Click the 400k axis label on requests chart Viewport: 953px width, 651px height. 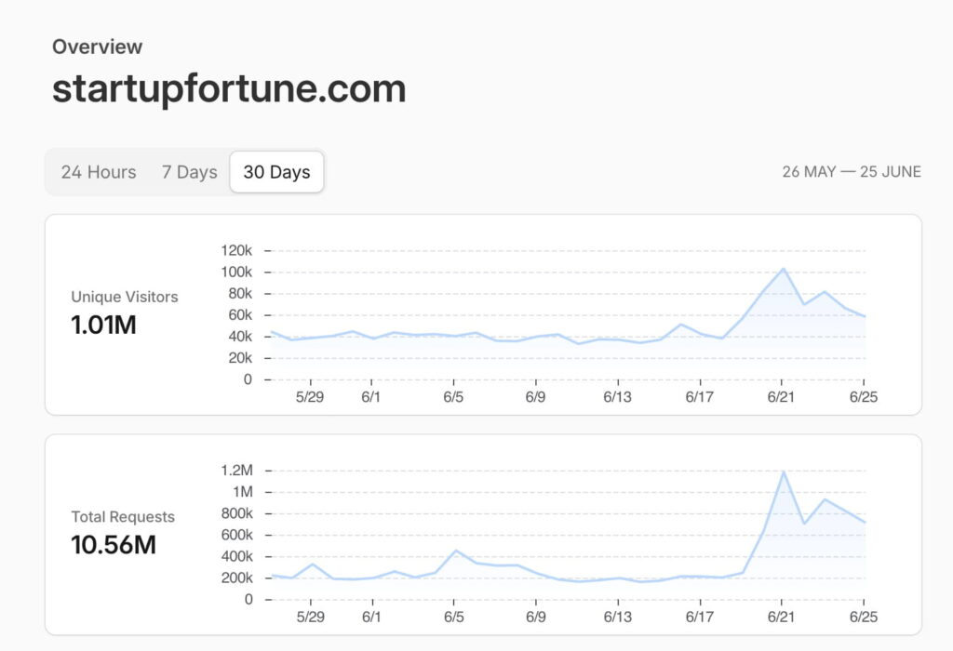click(237, 556)
